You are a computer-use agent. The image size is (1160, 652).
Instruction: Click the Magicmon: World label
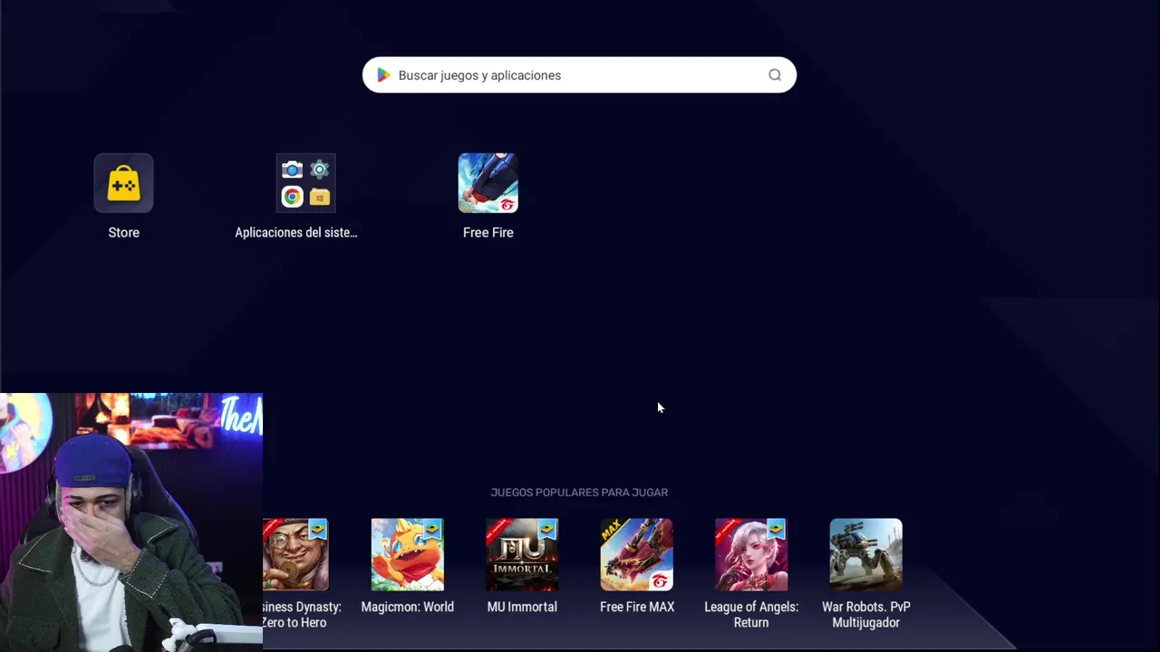click(x=407, y=607)
